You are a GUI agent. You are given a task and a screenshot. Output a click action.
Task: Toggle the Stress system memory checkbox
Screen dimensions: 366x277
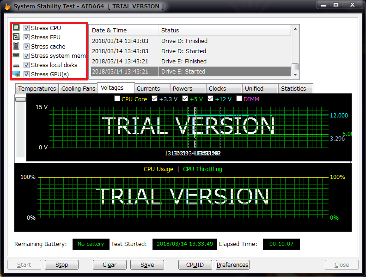point(27,55)
